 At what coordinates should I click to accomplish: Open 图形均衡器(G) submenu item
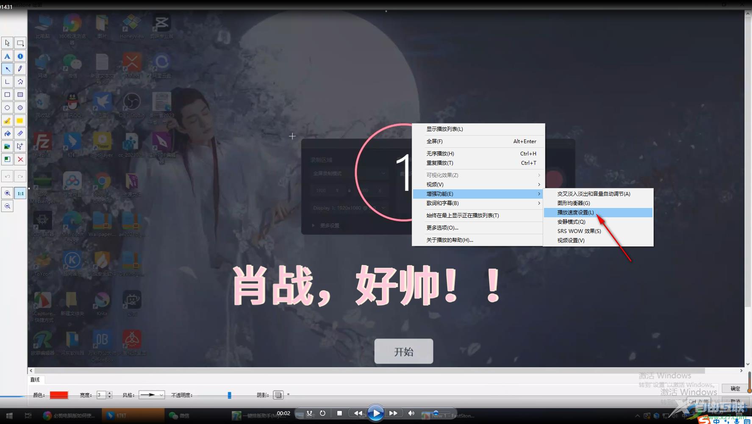tap(598, 203)
